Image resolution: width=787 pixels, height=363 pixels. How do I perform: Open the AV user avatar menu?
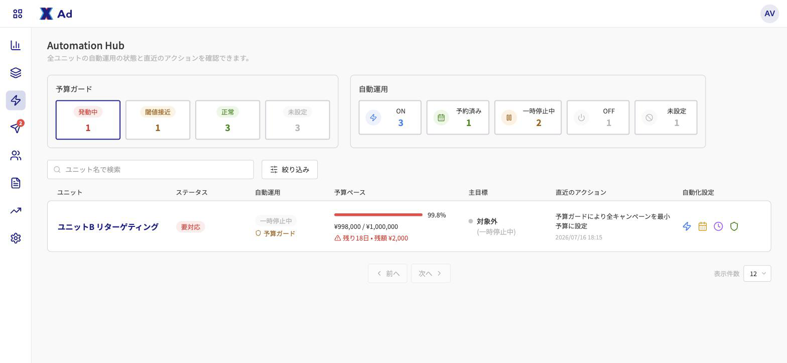pos(769,14)
